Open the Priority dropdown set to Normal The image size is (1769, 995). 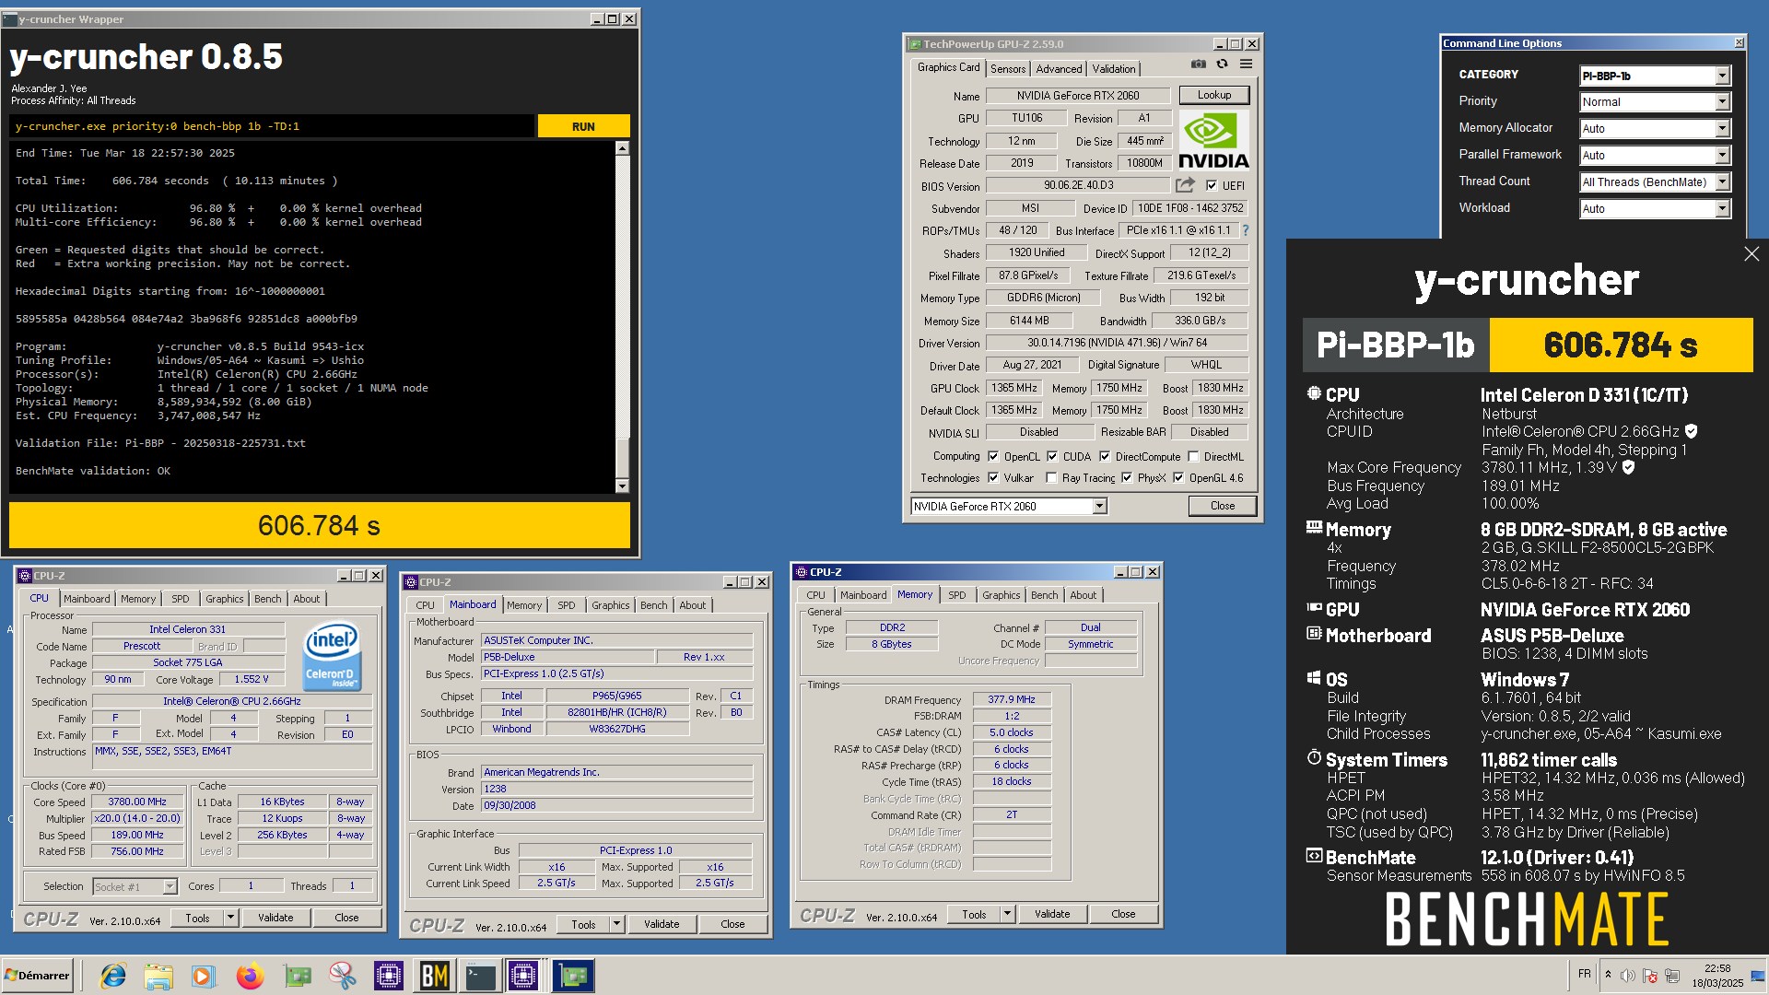tap(1655, 102)
